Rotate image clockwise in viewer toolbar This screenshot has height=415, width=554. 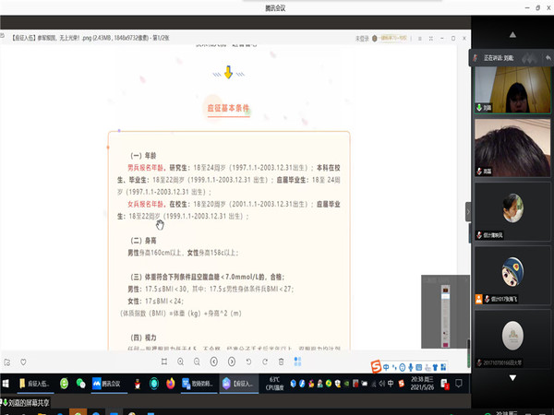point(265,362)
